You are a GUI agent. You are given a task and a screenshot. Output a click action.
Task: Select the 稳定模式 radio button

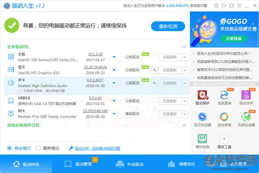click(9, 148)
